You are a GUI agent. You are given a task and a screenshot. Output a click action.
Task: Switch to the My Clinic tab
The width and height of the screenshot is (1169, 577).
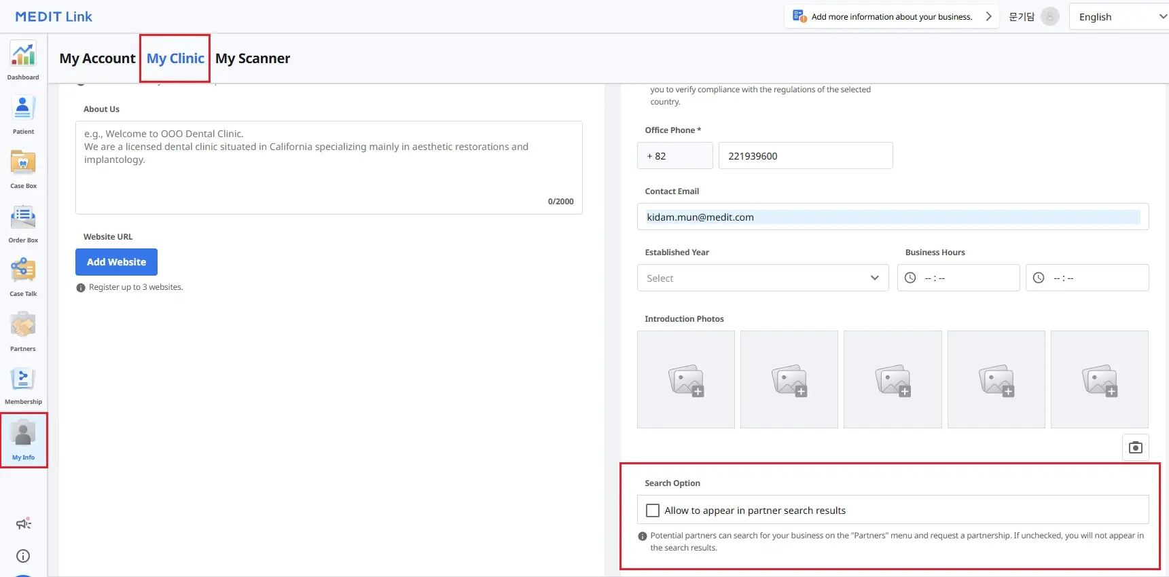coord(175,58)
